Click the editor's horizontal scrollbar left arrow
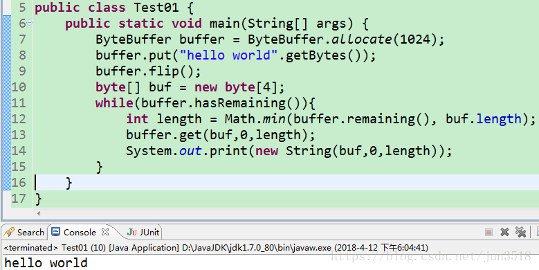Viewport: 539px width, 270px height. click(x=39, y=214)
